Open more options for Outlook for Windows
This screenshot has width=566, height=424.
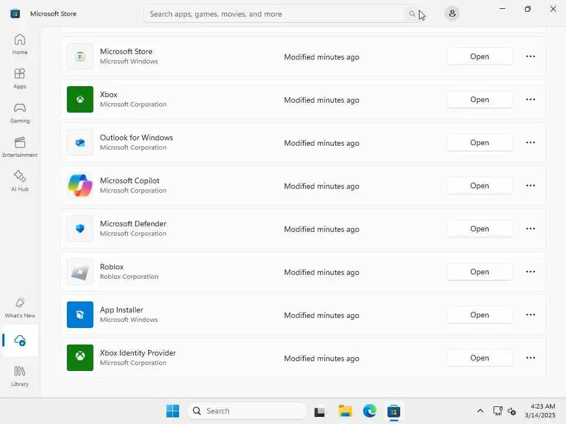click(530, 143)
